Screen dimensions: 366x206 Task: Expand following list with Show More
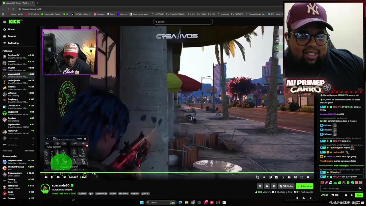tap(7, 151)
